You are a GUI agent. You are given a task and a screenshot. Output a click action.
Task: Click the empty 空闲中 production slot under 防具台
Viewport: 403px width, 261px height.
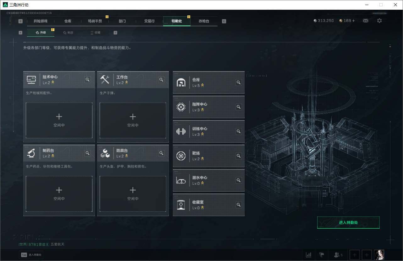click(133, 194)
